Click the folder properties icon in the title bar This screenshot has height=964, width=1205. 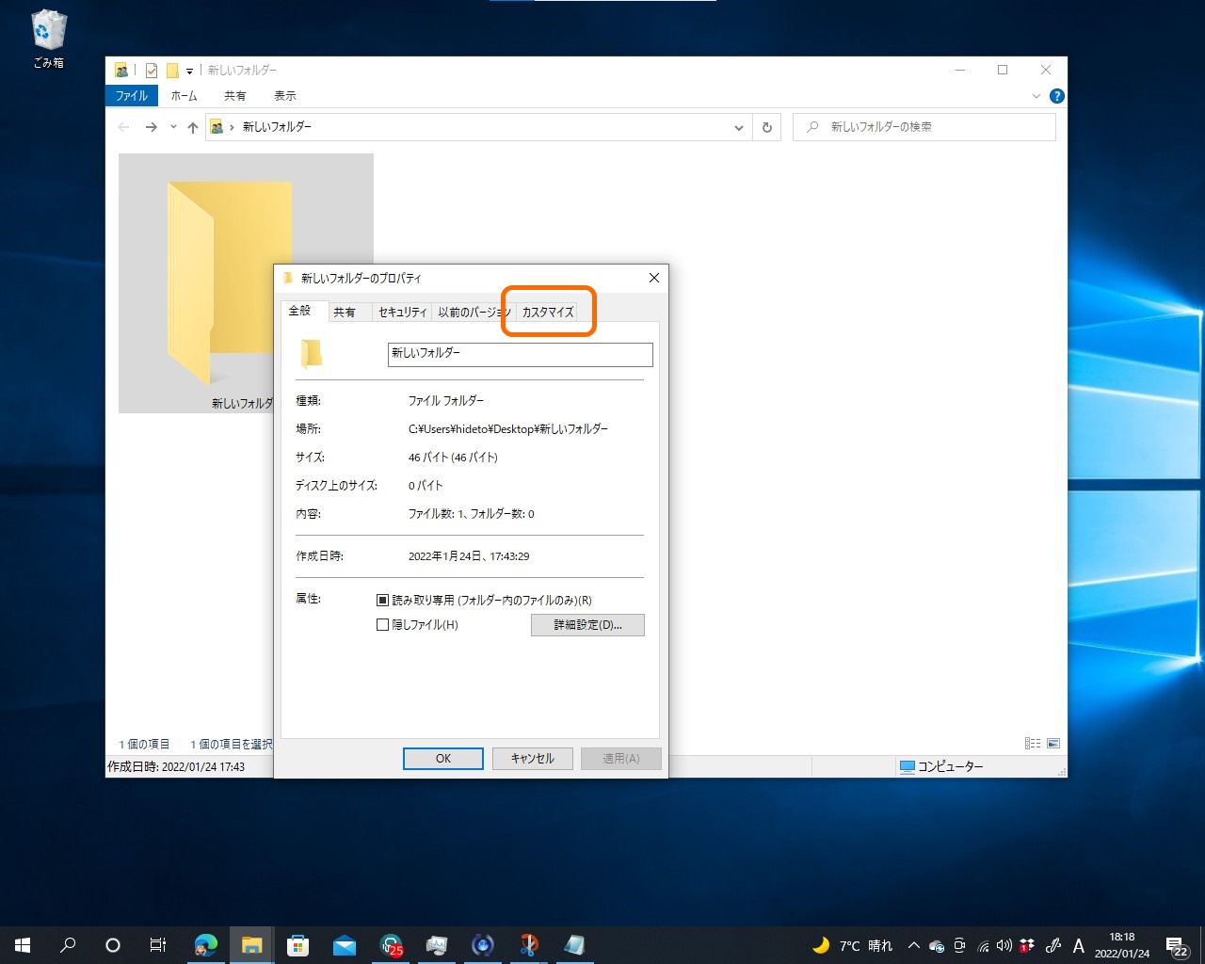(121, 70)
